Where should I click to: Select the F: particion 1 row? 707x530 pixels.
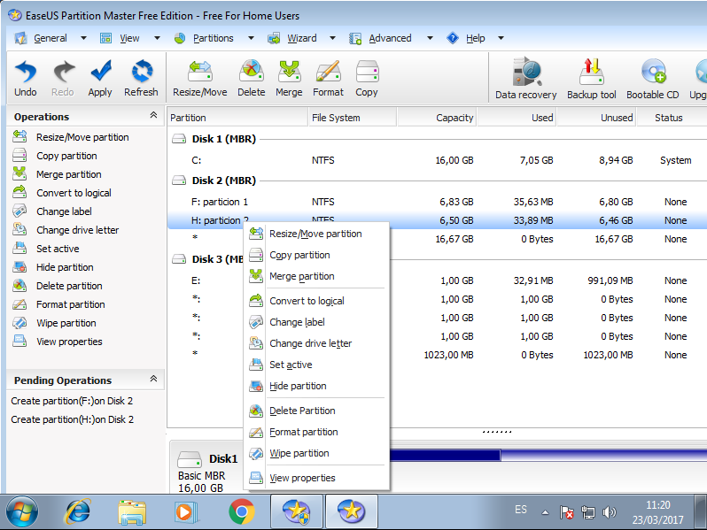click(437, 202)
